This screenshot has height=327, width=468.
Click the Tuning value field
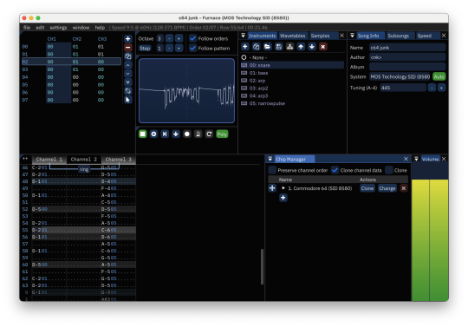403,88
